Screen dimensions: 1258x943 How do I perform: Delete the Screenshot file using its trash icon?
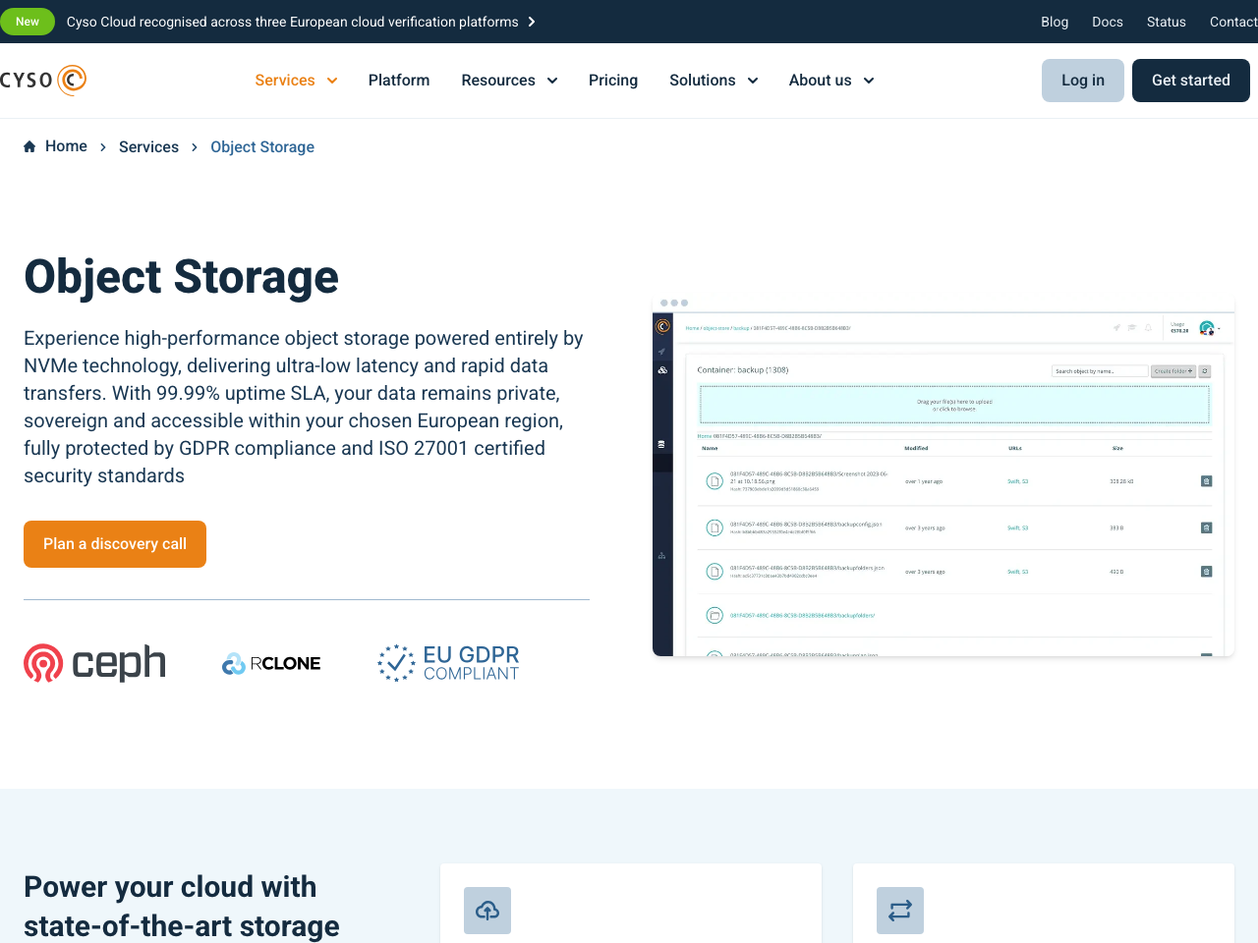point(1207,481)
